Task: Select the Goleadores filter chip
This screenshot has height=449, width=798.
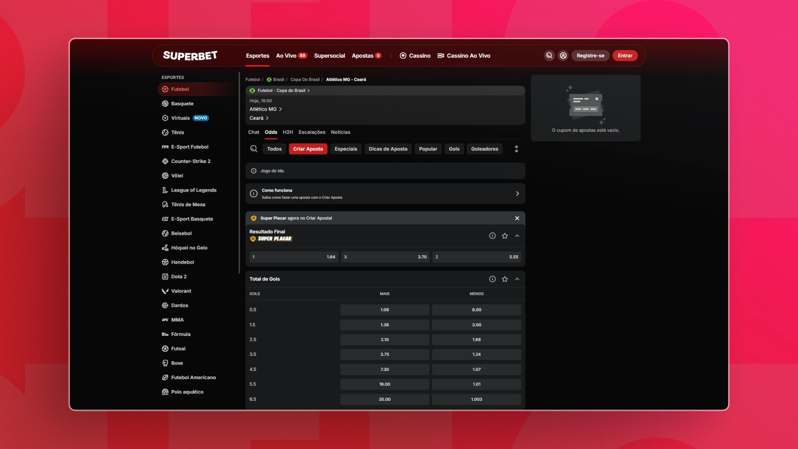Action: pos(485,149)
